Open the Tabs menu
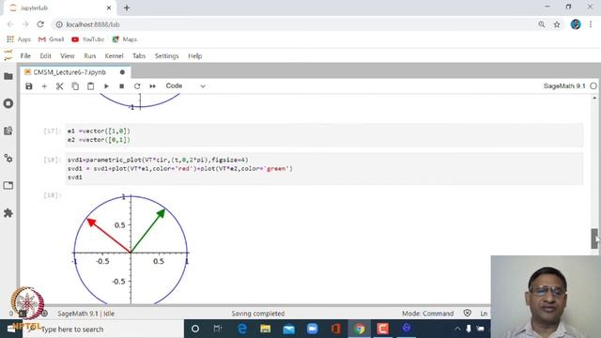 (x=139, y=56)
